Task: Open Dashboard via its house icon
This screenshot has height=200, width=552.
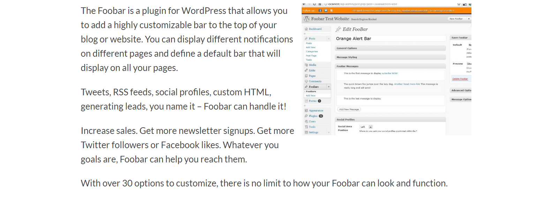Action: [306, 29]
